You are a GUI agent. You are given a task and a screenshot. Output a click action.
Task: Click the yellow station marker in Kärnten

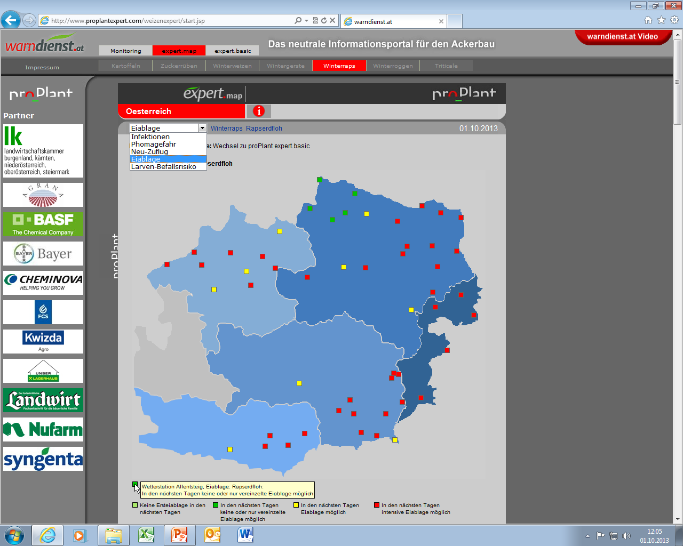coord(230,449)
